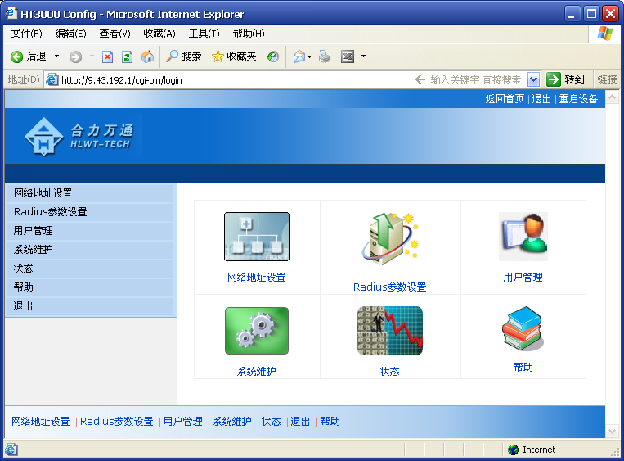Print the page with printer icon

pos(325,56)
